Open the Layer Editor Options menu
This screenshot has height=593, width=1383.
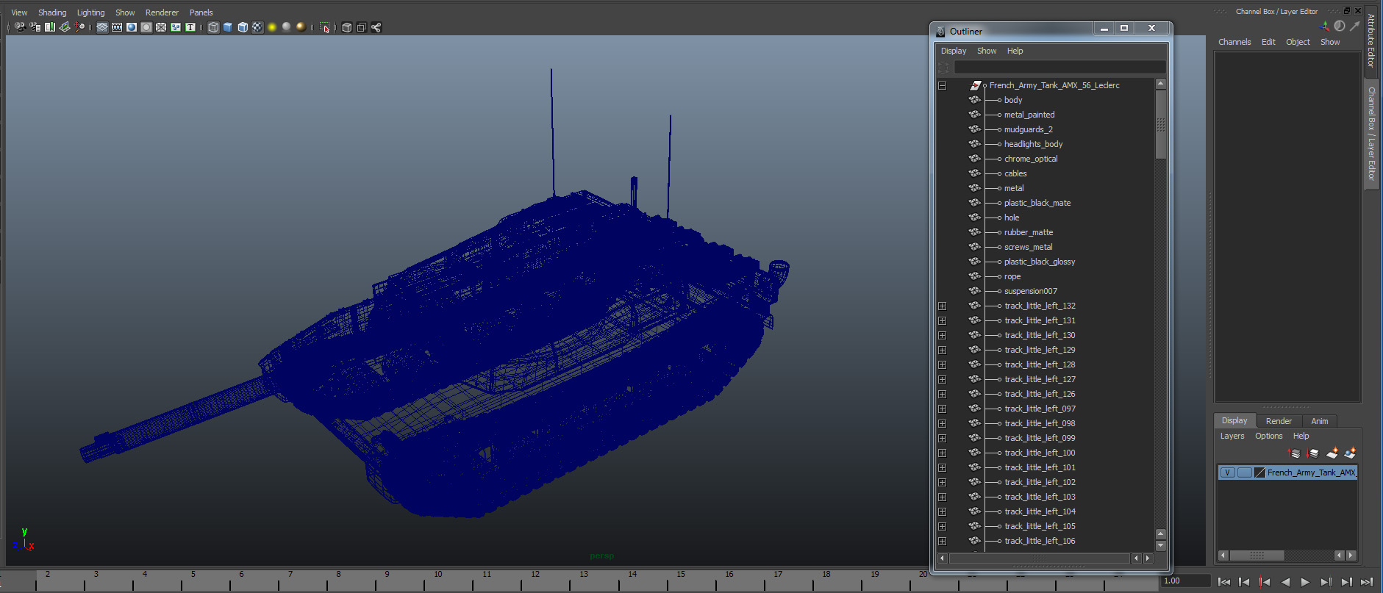click(1268, 436)
